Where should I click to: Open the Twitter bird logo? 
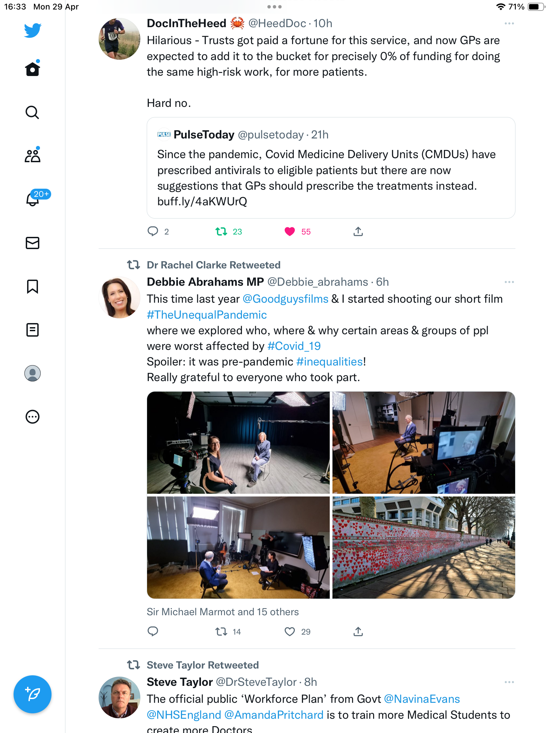(33, 31)
